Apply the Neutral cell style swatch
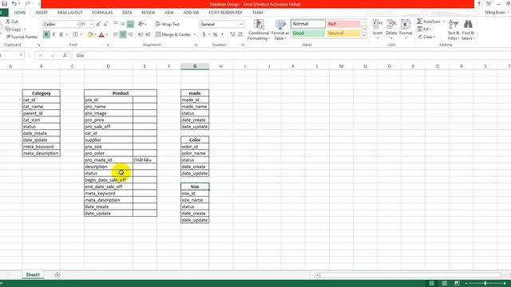This screenshot has width=511, height=287. tap(343, 33)
